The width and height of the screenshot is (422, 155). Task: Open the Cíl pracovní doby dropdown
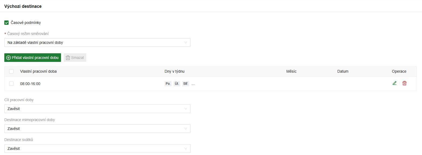click(97, 109)
